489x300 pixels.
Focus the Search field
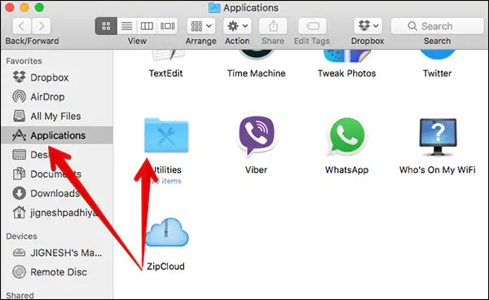437,26
